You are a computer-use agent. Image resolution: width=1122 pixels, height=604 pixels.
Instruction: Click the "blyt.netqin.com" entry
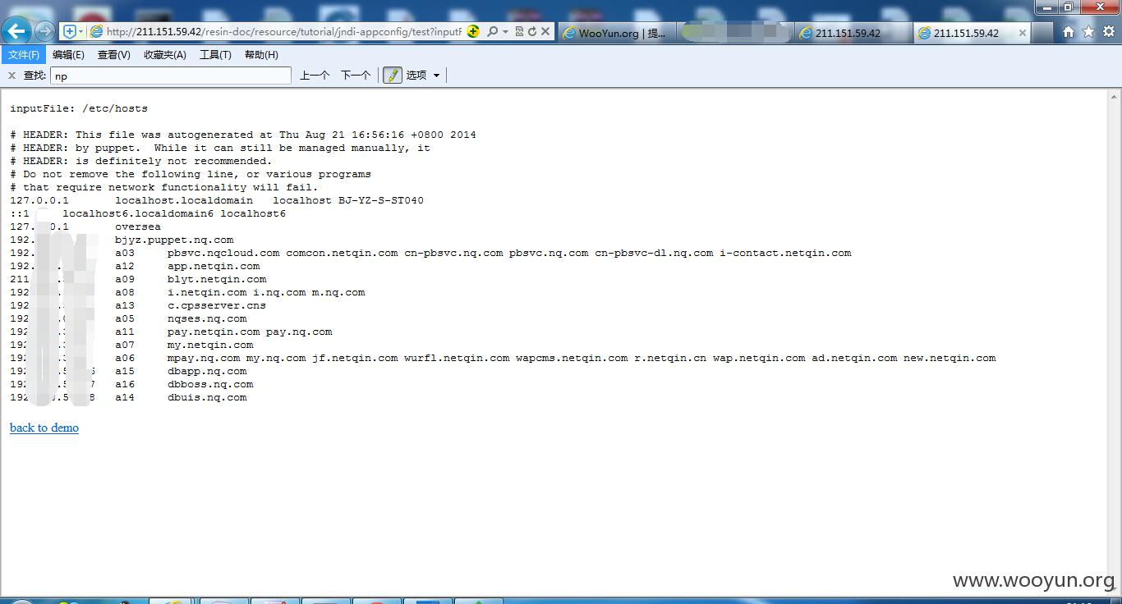pos(217,279)
